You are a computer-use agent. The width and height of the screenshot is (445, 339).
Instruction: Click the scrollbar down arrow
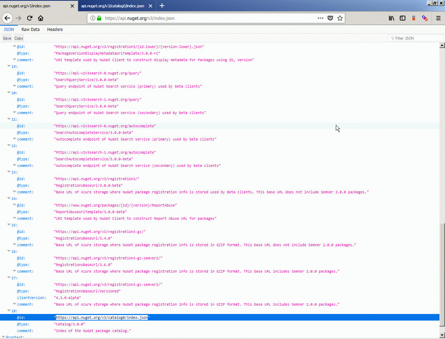[x=442, y=336]
